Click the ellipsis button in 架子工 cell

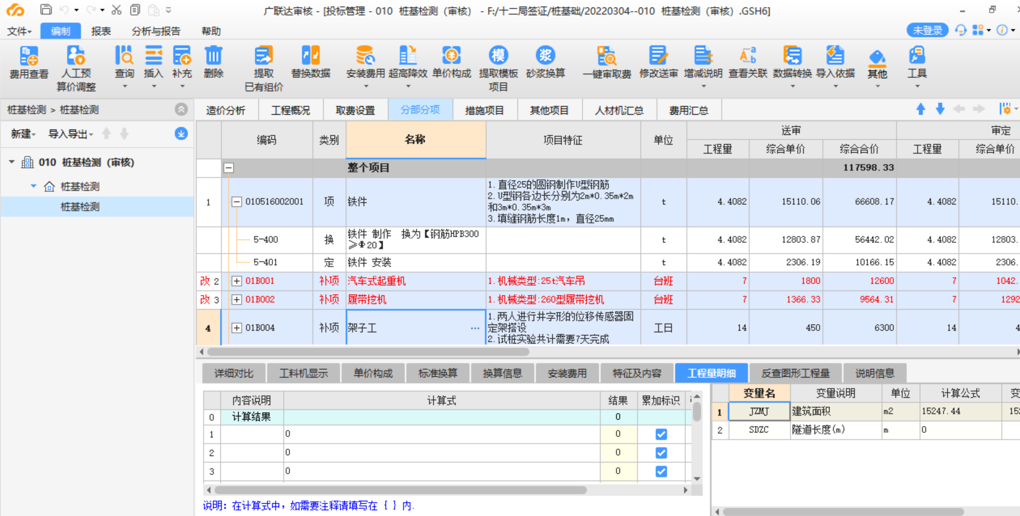[x=475, y=328]
